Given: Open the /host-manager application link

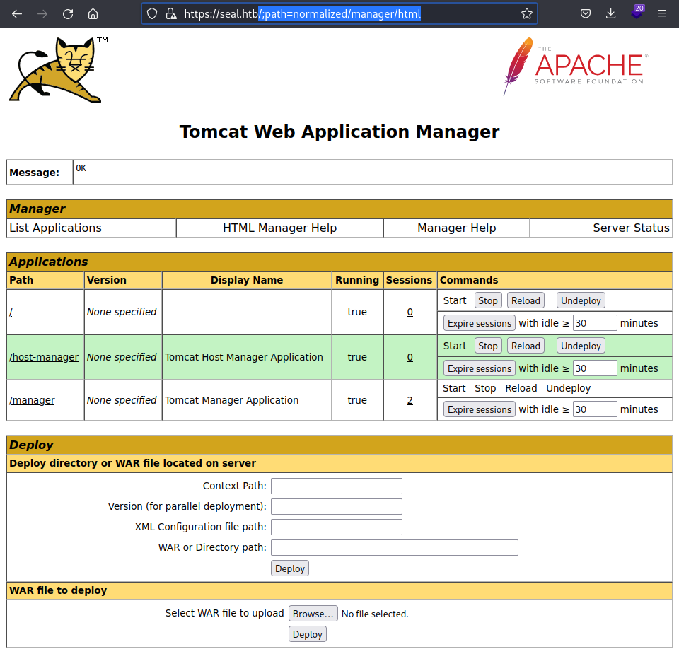Looking at the screenshot, I should 44,357.
